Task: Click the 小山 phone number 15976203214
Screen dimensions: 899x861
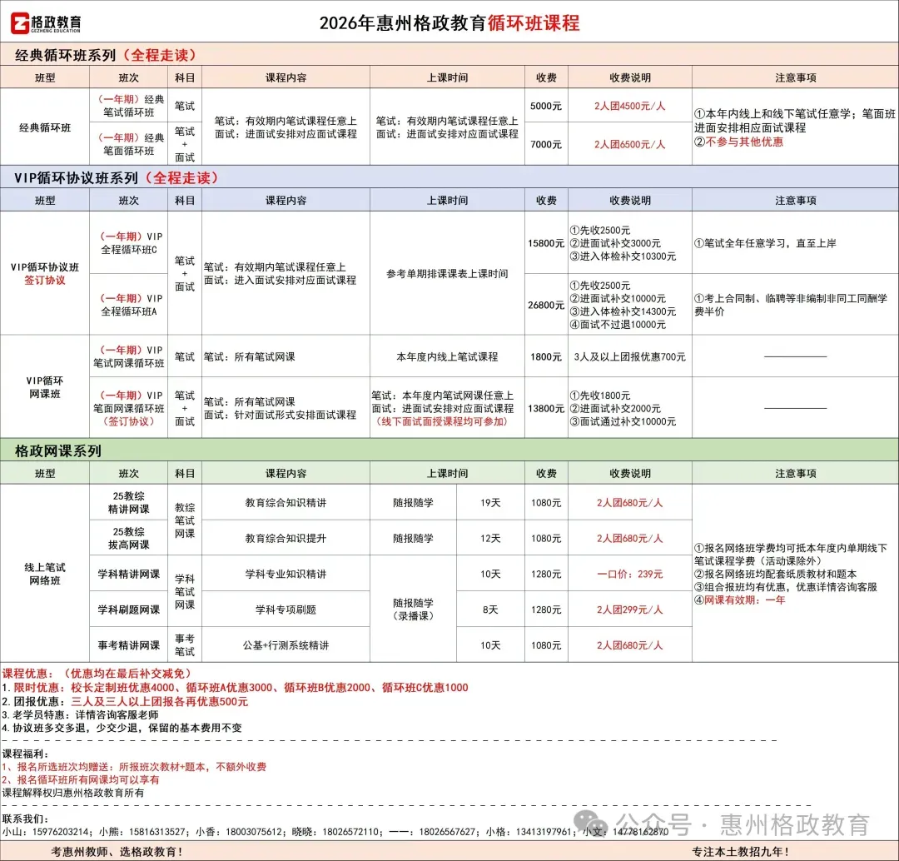Action: pos(60,832)
